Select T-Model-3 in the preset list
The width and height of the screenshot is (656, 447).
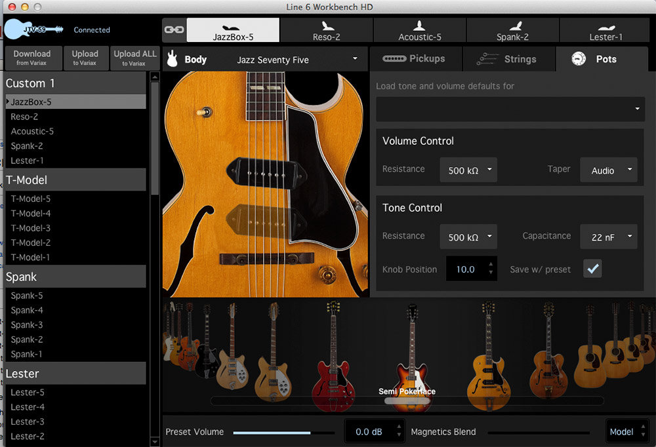[x=75, y=228]
